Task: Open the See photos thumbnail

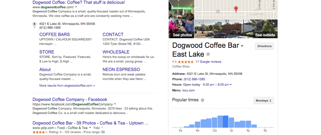Action: coord(181,19)
